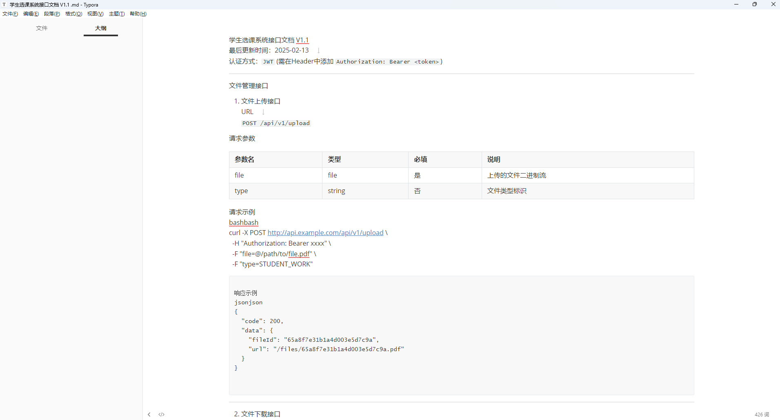Viewport: 780px width, 420px height.
Task: Close the Typora window
Action: tap(773, 4)
